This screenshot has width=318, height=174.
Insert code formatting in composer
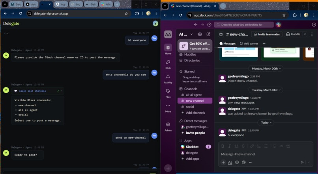(281, 146)
